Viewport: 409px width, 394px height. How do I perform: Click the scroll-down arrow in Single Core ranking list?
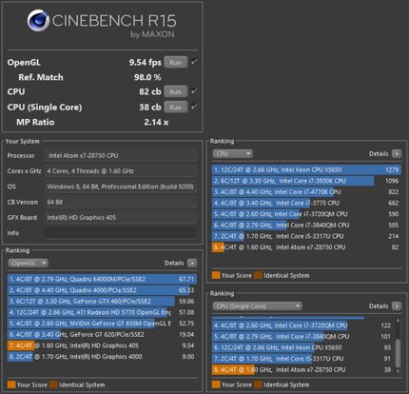(x=398, y=371)
